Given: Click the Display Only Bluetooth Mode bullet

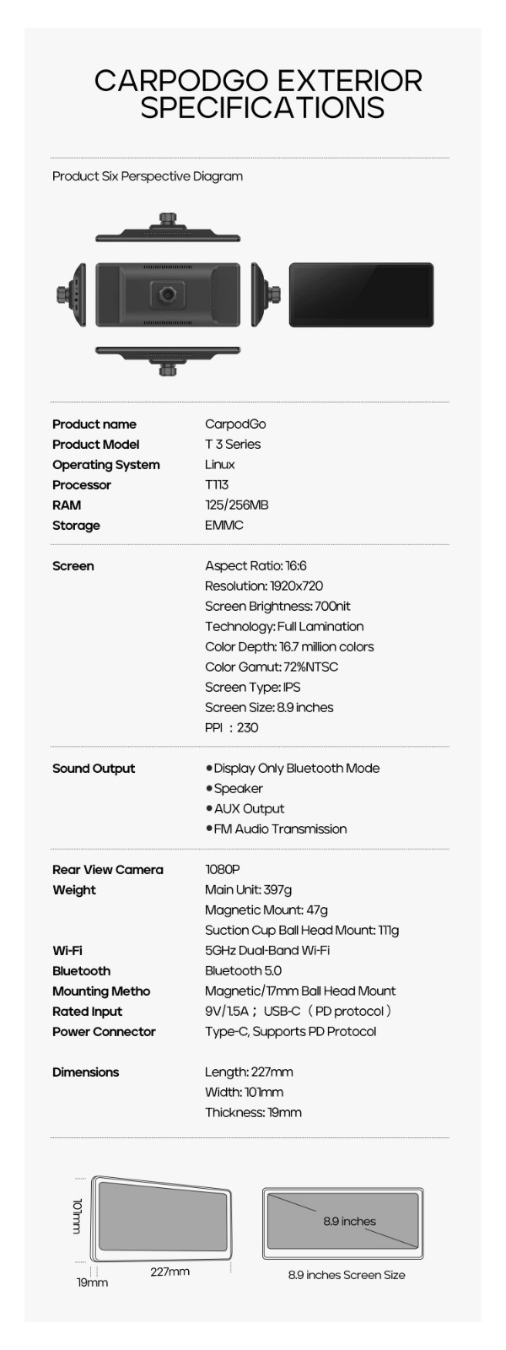Looking at the screenshot, I should coord(293,768).
